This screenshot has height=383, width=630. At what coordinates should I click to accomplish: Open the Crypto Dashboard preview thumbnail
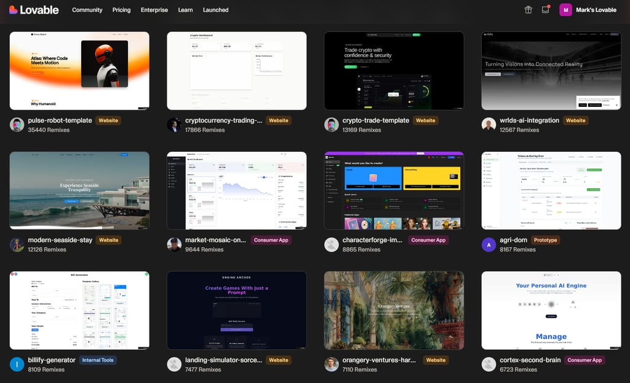[x=237, y=71]
